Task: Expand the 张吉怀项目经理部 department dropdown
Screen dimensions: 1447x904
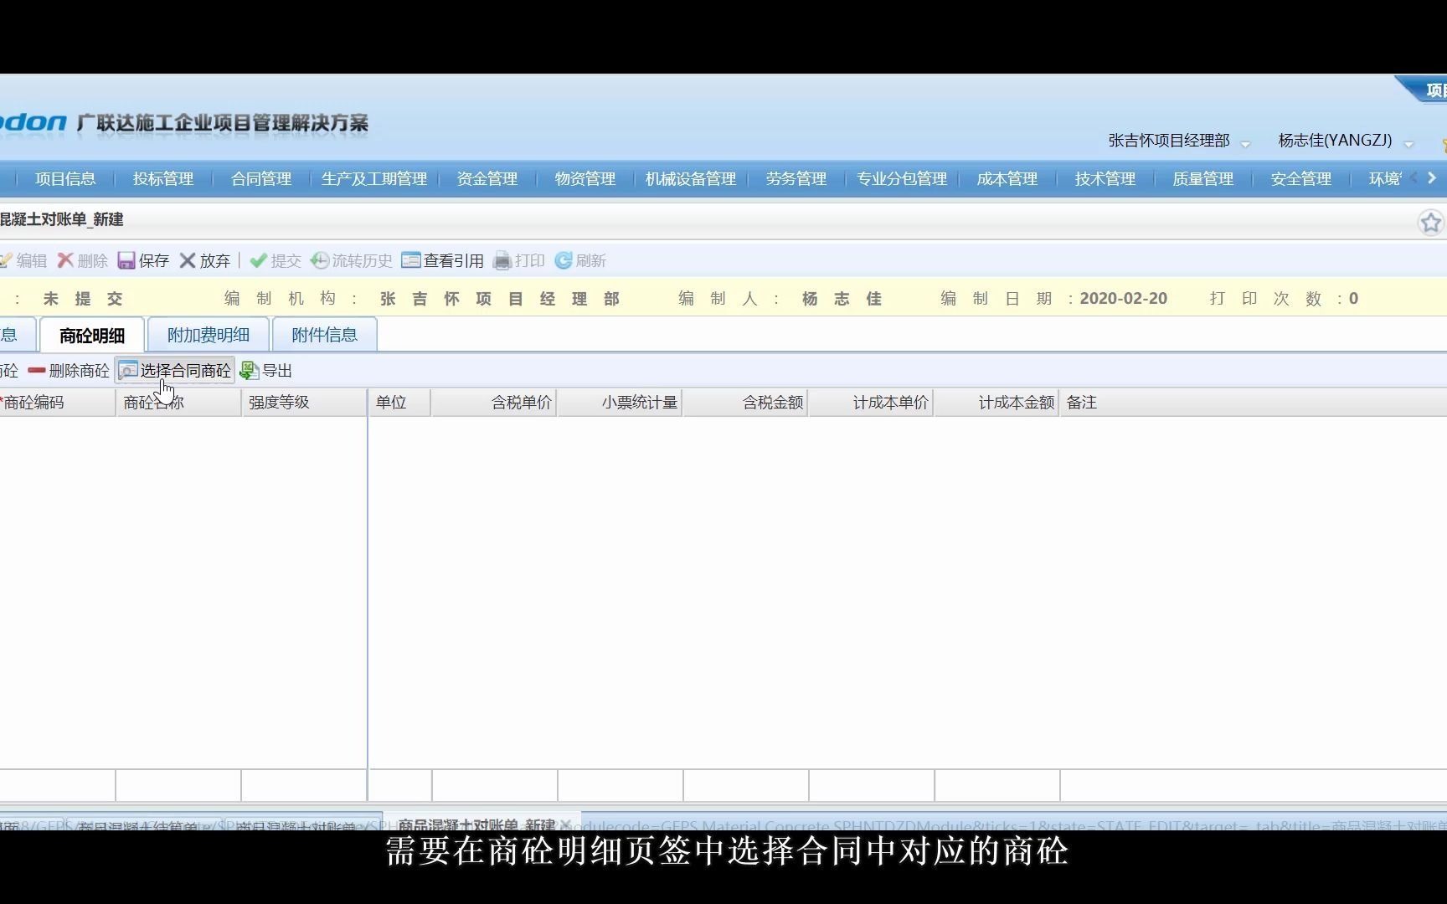Action: tap(1245, 144)
